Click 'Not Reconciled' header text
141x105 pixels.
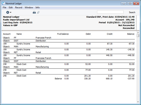[x=126, y=25]
